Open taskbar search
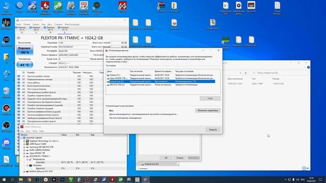Screen dimensions: 326x183 12,179
